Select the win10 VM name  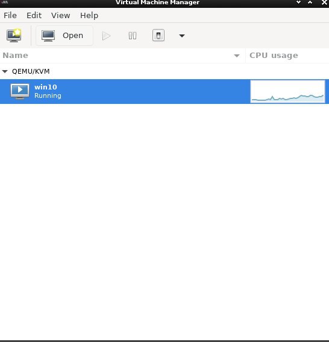(x=46, y=87)
